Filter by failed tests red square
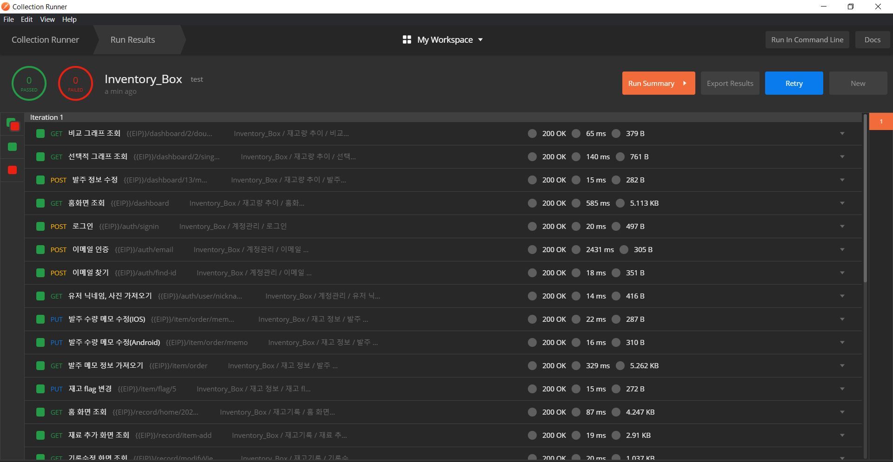 pos(13,170)
